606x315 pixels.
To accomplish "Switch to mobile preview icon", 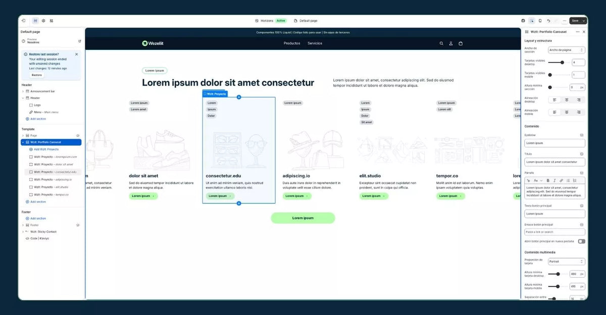I will [x=540, y=21].
